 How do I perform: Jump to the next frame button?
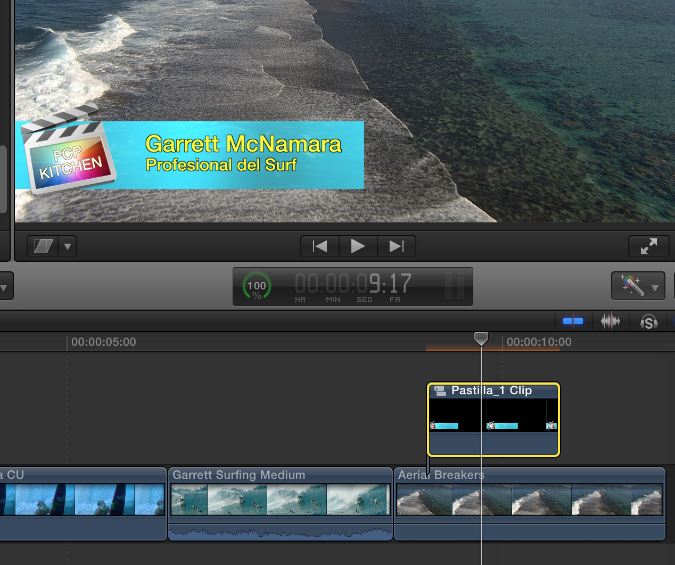point(396,246)
